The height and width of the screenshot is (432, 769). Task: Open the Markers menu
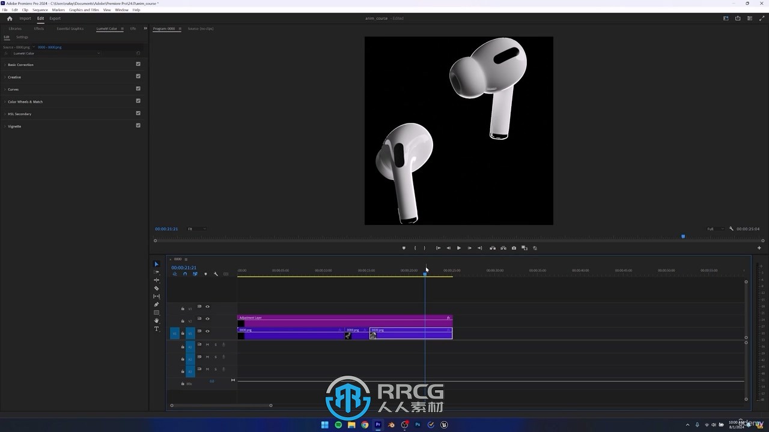pyautogui.click(x=58, y=10)
